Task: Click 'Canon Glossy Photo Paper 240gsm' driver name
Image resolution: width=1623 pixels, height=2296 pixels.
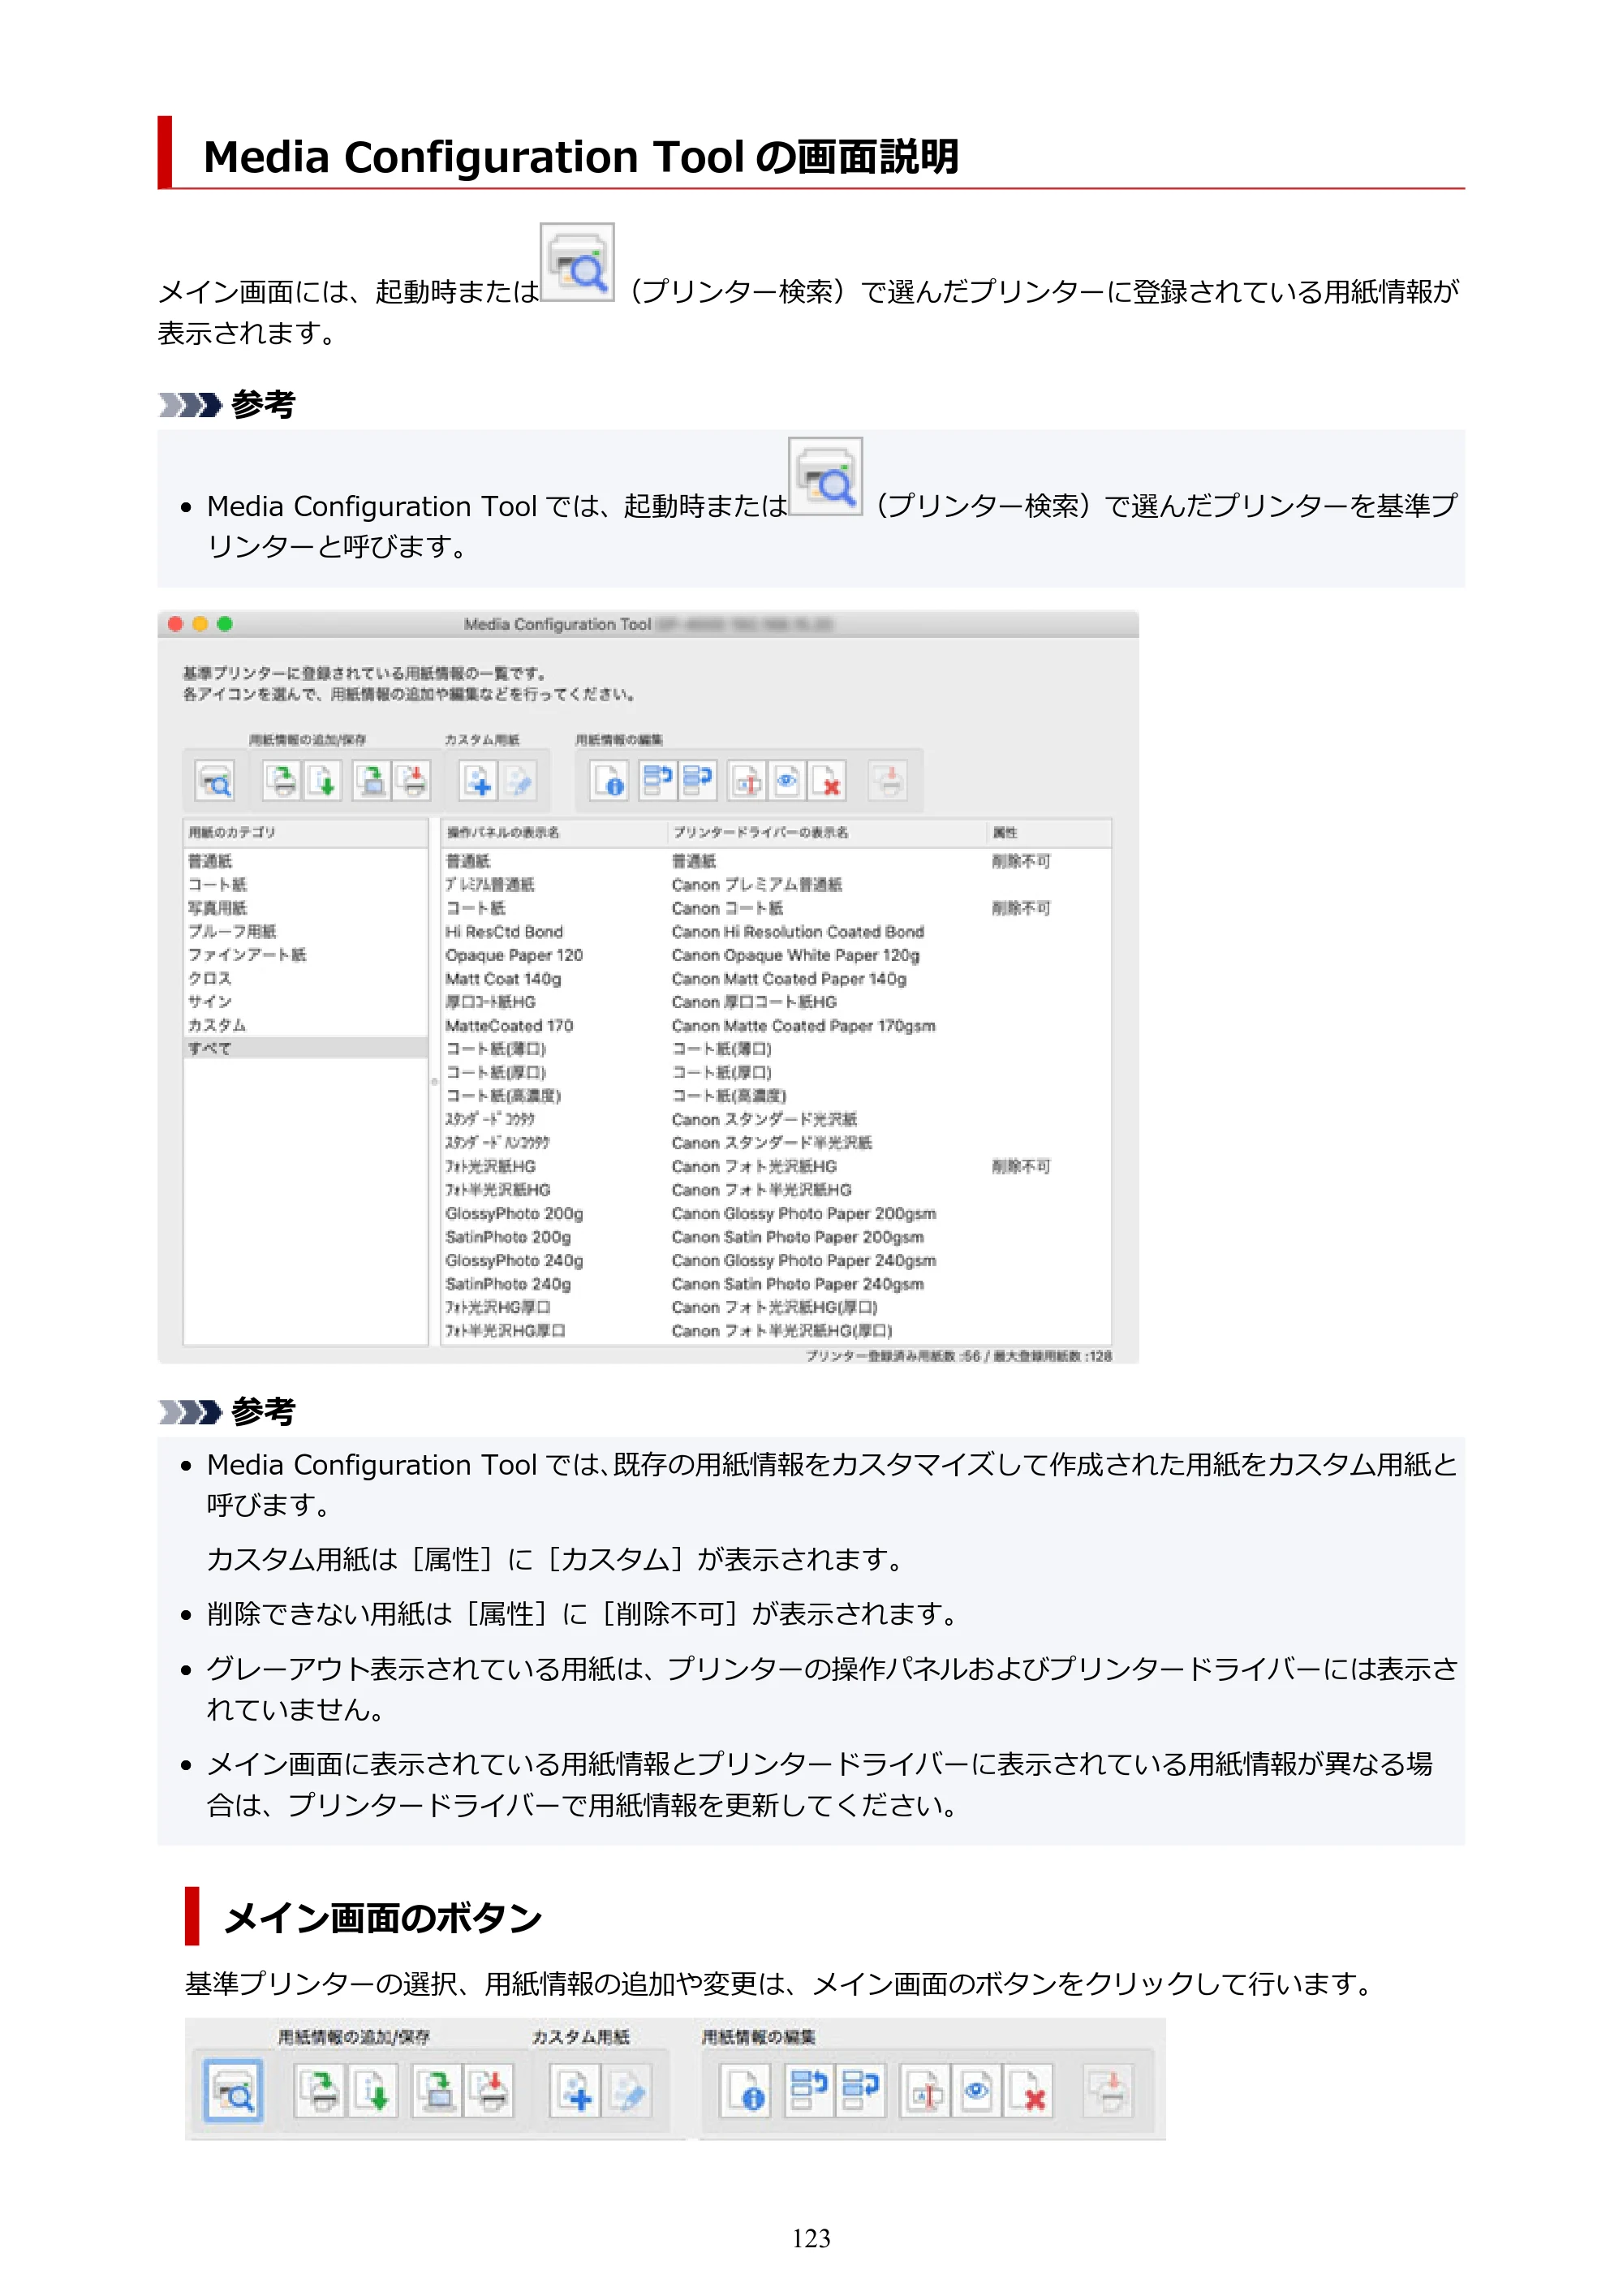Action: tap(804, 1260)
